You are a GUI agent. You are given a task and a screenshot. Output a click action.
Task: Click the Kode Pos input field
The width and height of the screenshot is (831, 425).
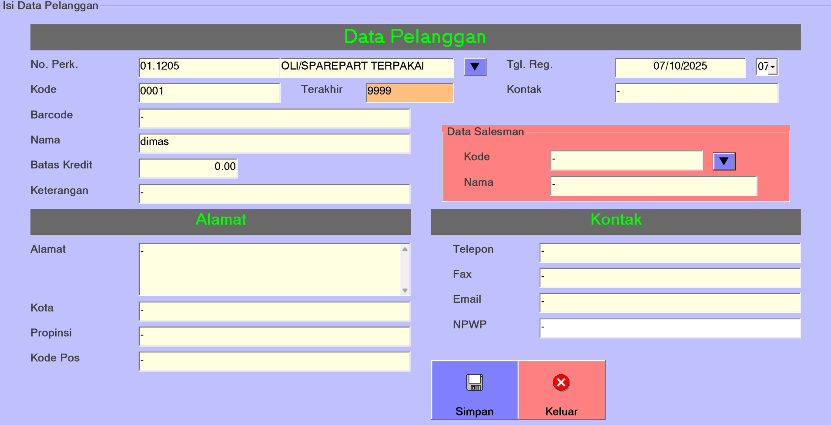tap(274, 361)
